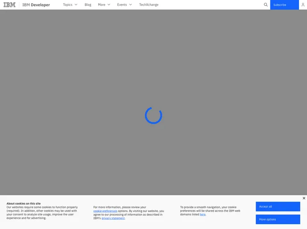Image resolution: width=307 pixels, height=229 pixels.
Task: Open the user profile icon
Action: pyautogui.click(x=303, y=5)
